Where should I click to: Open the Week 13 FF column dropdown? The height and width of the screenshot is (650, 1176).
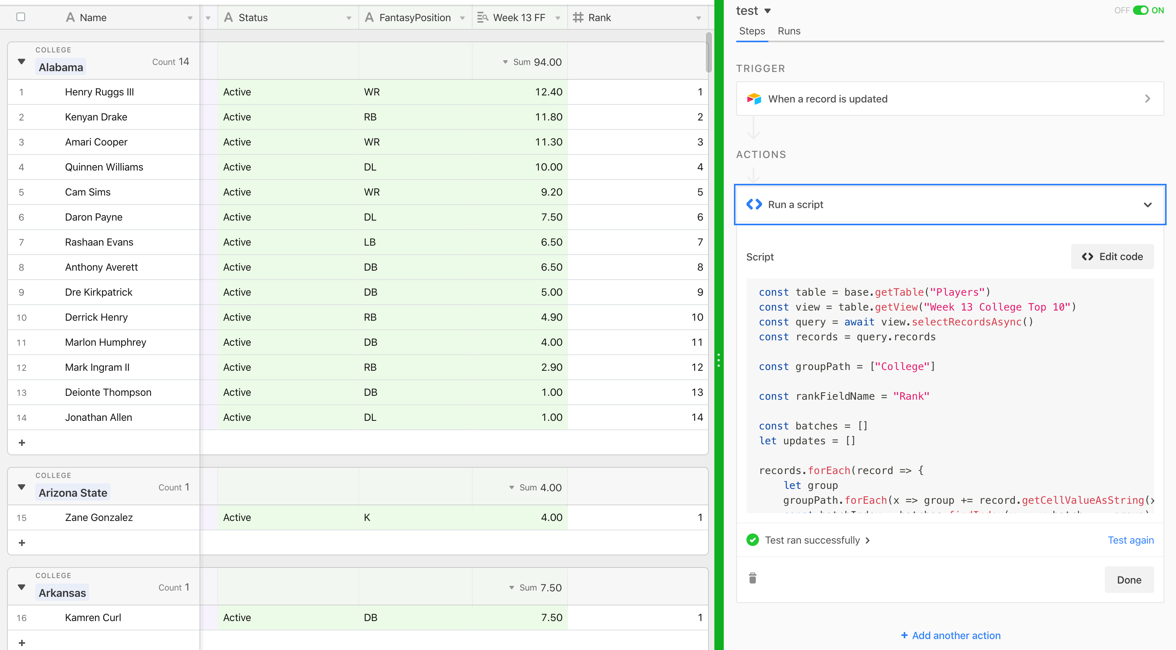point(557,18)
